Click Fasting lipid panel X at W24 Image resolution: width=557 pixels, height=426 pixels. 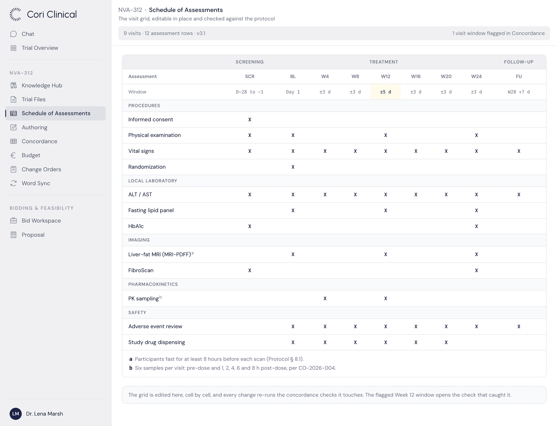[476, 211]
